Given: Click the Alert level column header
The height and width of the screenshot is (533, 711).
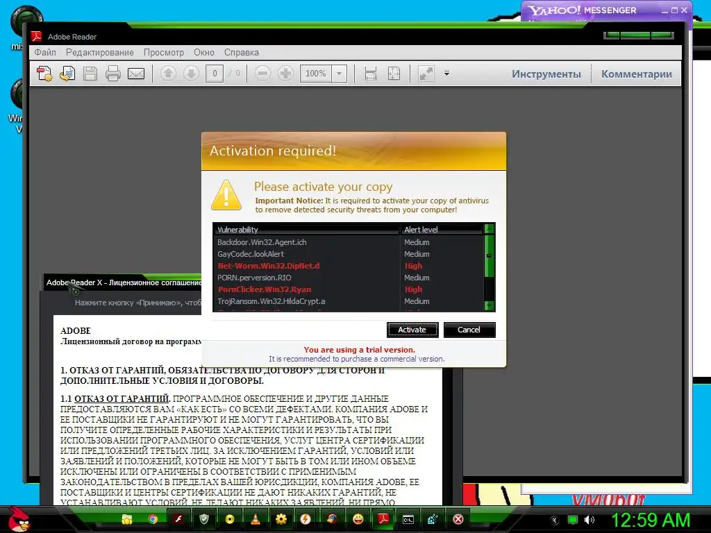Looking at the screenshot, I should point(442,229).
